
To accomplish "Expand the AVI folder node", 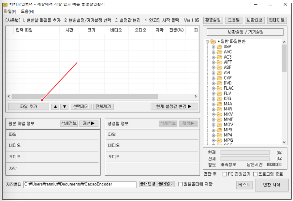I will point(213,73).
